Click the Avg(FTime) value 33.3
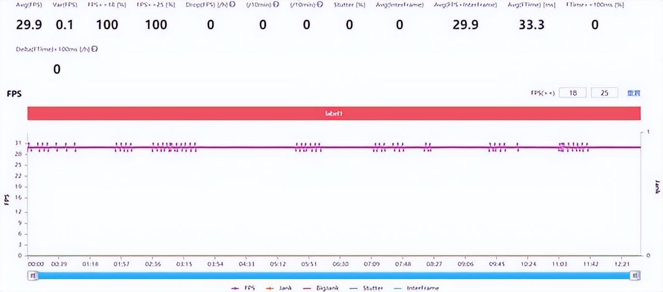This screenshot has height=292, width=663. click(531, 24)
